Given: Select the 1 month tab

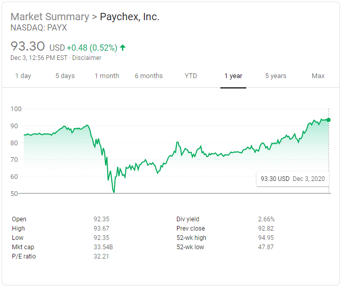Looking at the screenshot, I should tap(107, 76).
